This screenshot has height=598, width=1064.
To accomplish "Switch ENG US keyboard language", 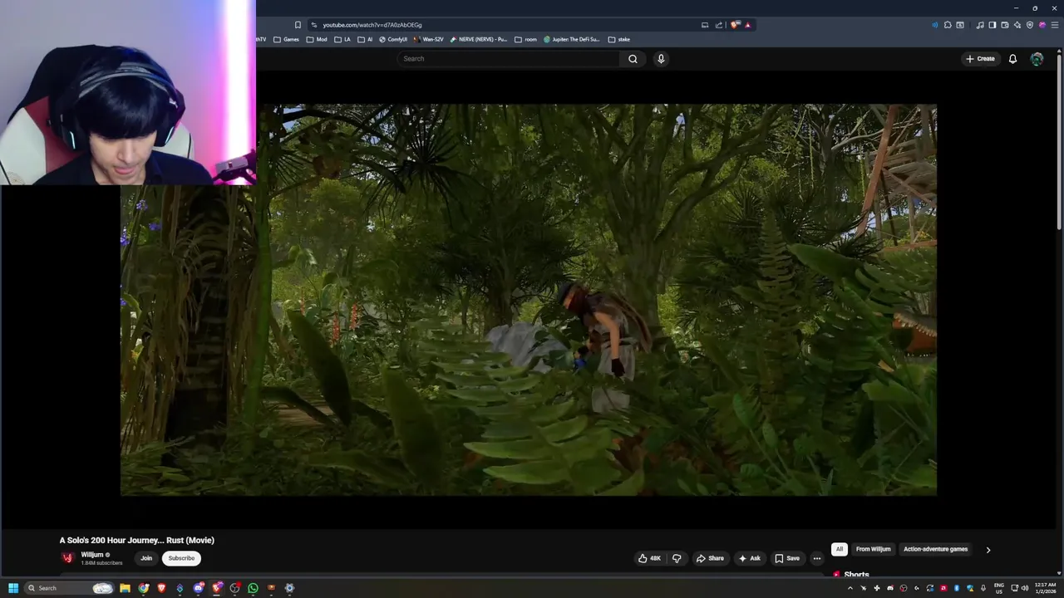I will pos(999,588).
